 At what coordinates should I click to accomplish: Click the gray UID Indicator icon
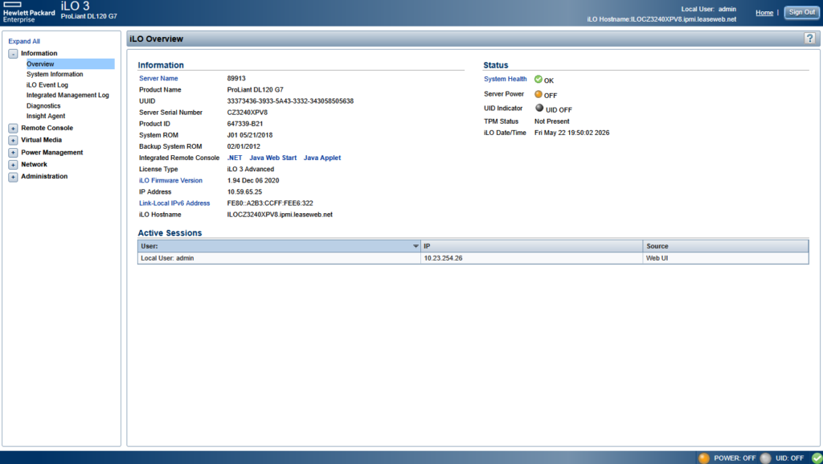[x=539, y=108]
